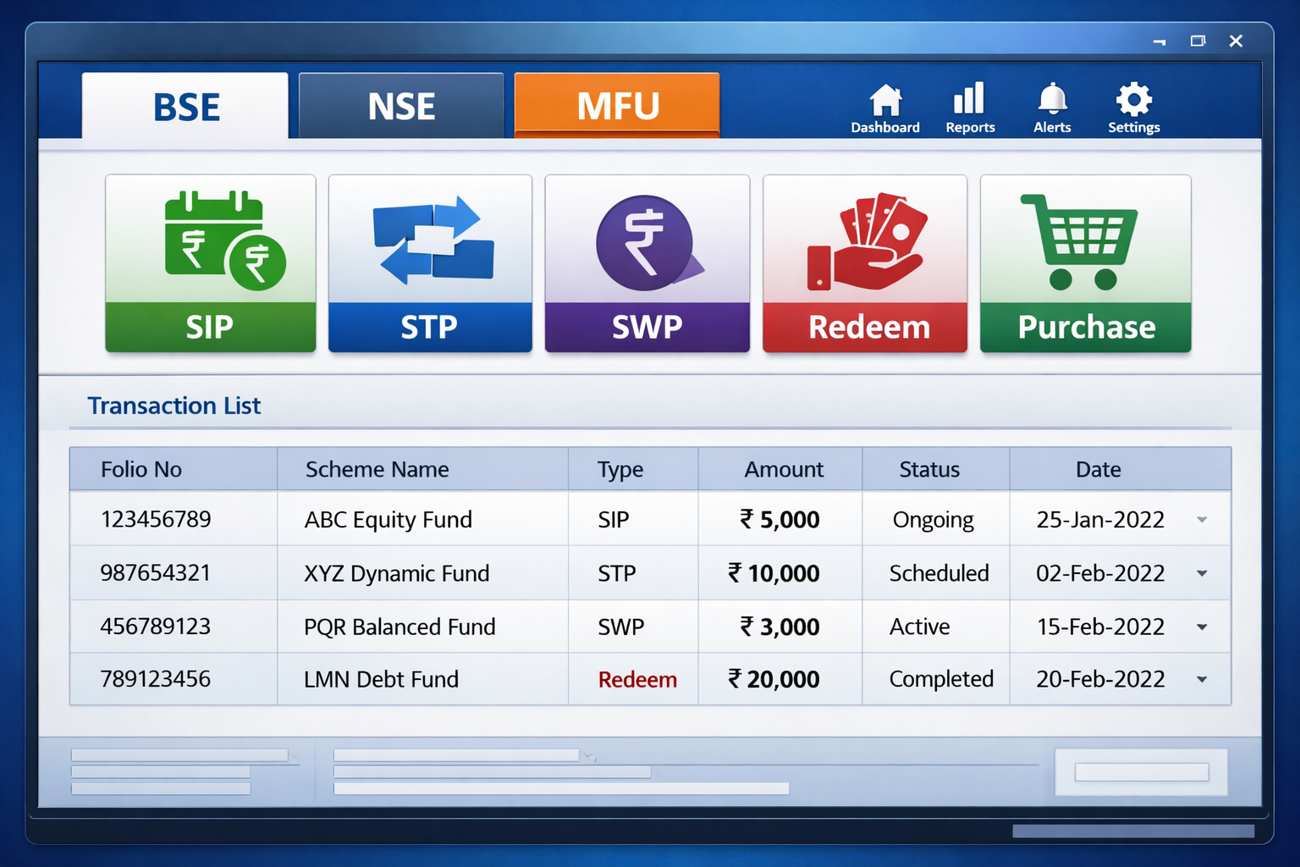Viewport: 1300px width, 867px height.
Task: Open dropdown arrow on PQR Balanced Fund row
Action: pos(1202,627)
